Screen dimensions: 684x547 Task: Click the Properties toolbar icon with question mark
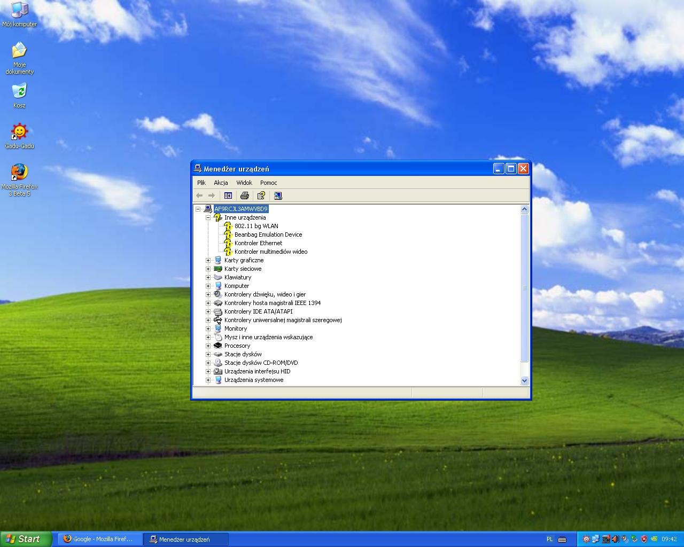point(261,196)
